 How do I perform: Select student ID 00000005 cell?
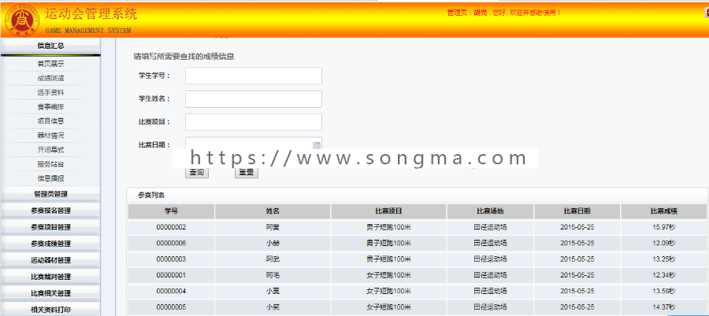click(x=171, y=307)
